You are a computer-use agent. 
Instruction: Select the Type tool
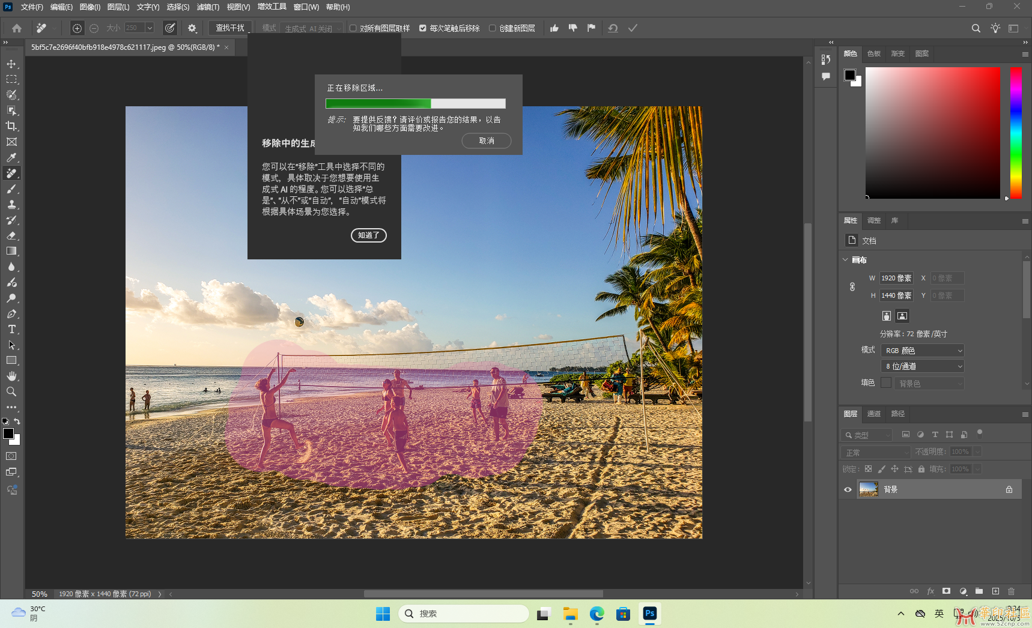(12, 329)
